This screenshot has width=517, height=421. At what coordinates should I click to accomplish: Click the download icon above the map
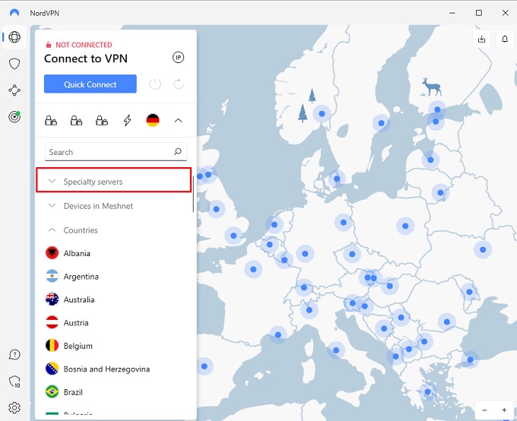pos(481,39)
